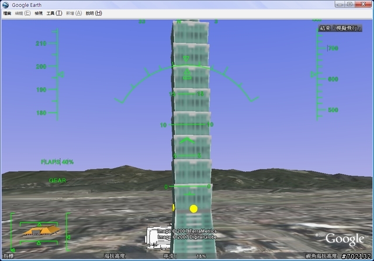
Task: Click the 18% streaming status value
Action: [x=201, y=256]
